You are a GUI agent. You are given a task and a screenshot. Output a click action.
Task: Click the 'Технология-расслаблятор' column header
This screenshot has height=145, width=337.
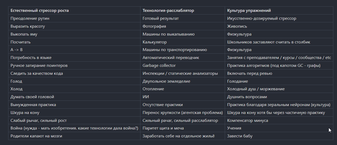point(168,11)
